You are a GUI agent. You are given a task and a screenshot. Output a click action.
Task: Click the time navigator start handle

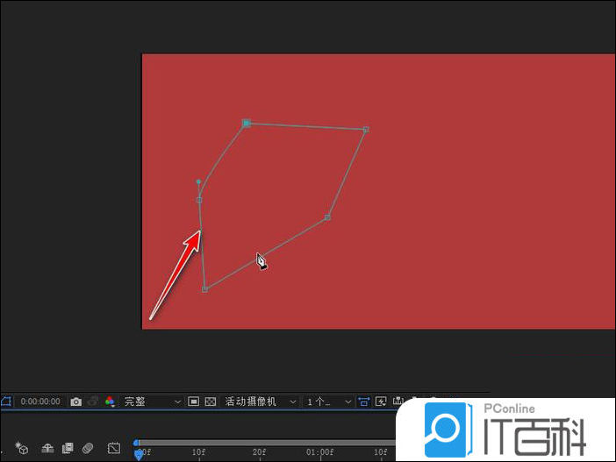(136, 443)
